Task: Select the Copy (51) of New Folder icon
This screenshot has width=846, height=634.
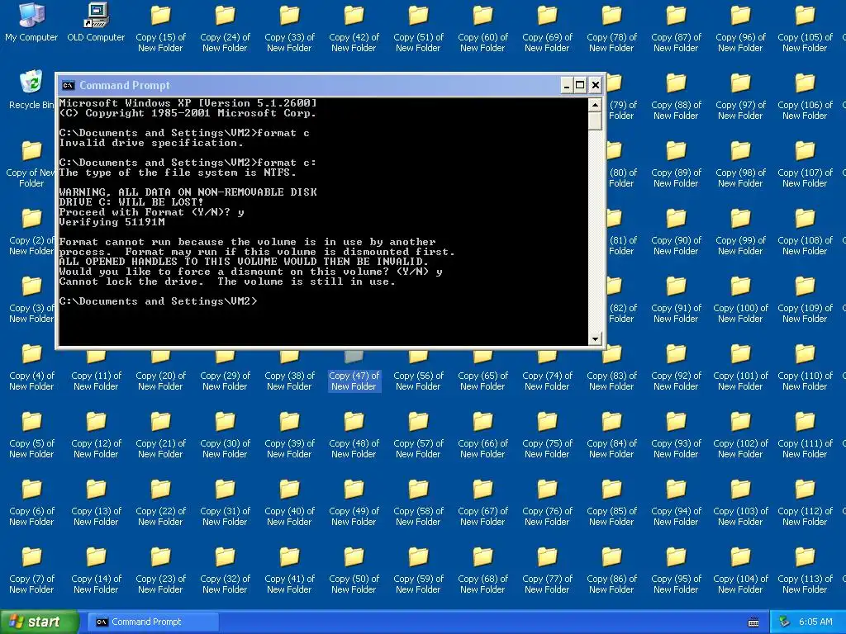Action: click(418, 30)
